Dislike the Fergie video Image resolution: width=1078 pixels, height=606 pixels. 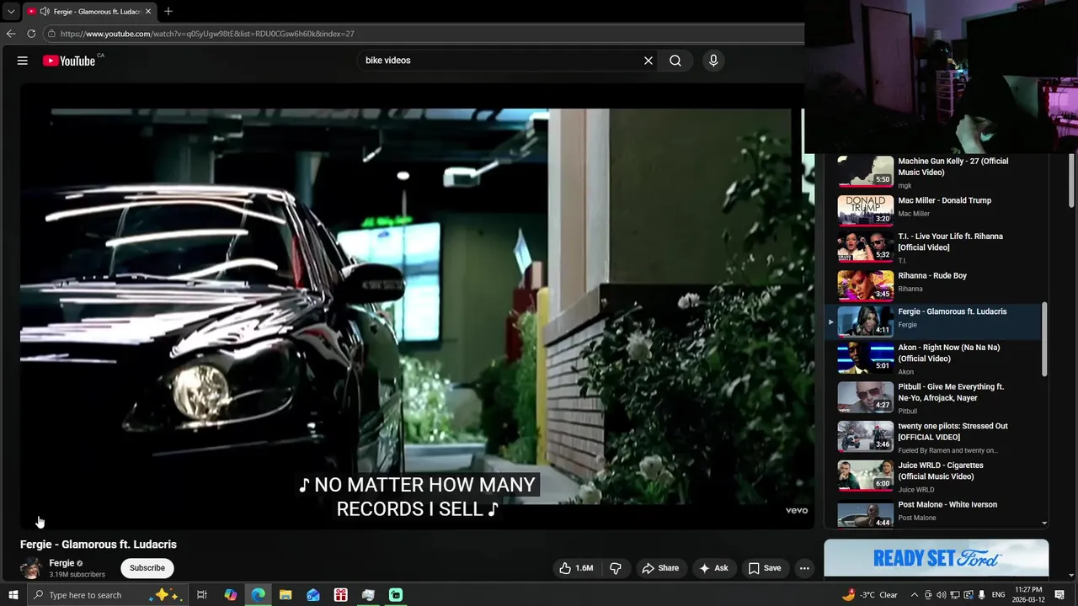[616, 568]
